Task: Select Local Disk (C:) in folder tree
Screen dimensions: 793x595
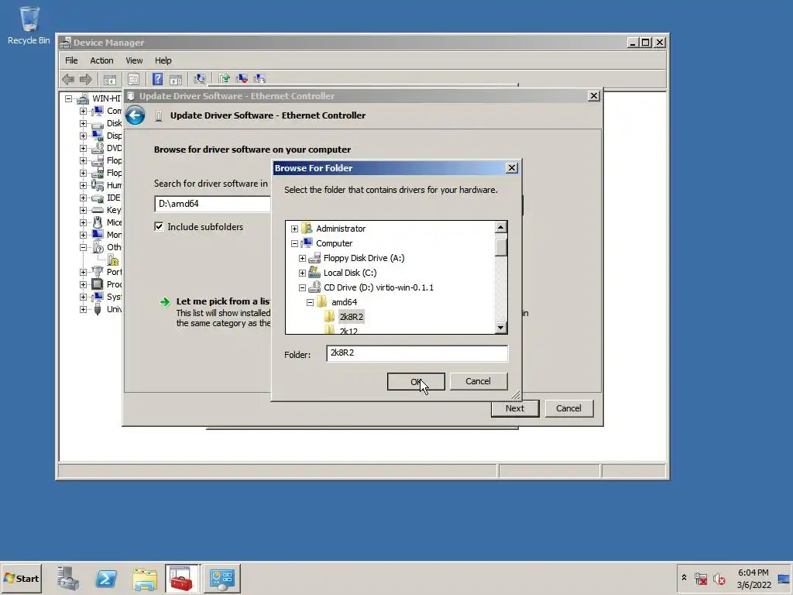Action: 350,273
